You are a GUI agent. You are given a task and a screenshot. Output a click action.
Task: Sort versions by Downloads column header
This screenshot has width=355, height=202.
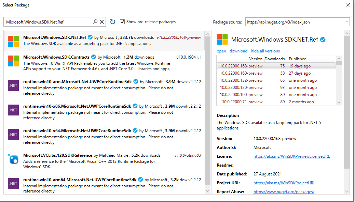click(x=275, y=59)
